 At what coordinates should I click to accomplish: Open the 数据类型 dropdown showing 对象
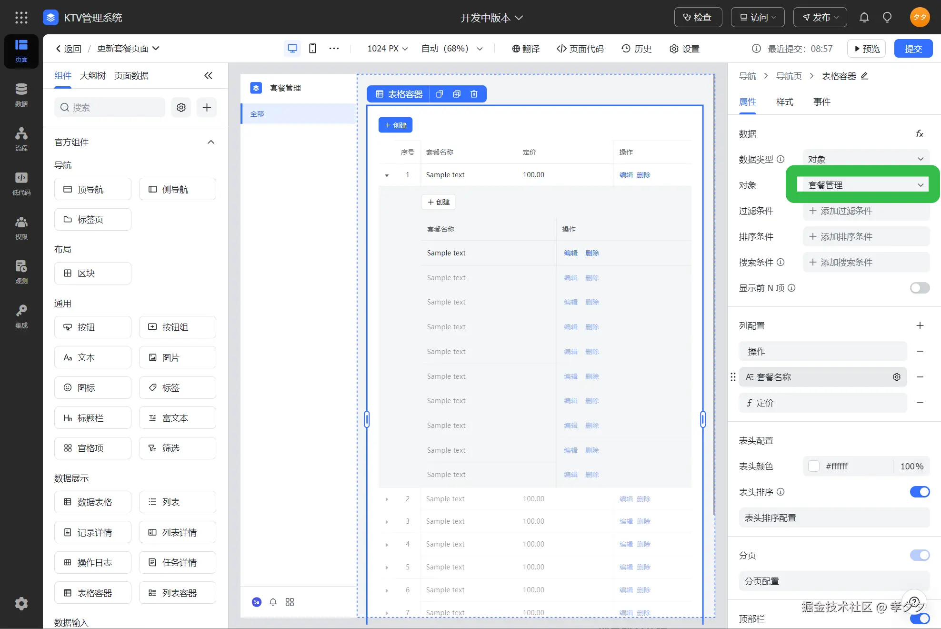[x=865, y=159]
